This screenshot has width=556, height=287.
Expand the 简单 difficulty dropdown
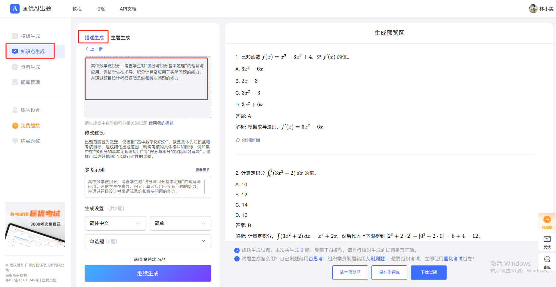coord(180,223)
